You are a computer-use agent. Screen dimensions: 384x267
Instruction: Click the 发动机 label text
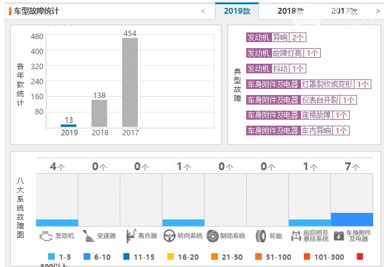click(x=64, y=236)
